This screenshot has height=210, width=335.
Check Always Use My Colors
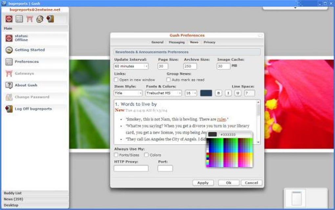(146, 155)
